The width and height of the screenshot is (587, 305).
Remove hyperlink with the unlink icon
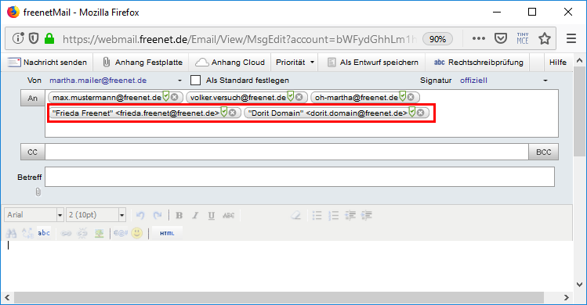click(x=82, y=233)
